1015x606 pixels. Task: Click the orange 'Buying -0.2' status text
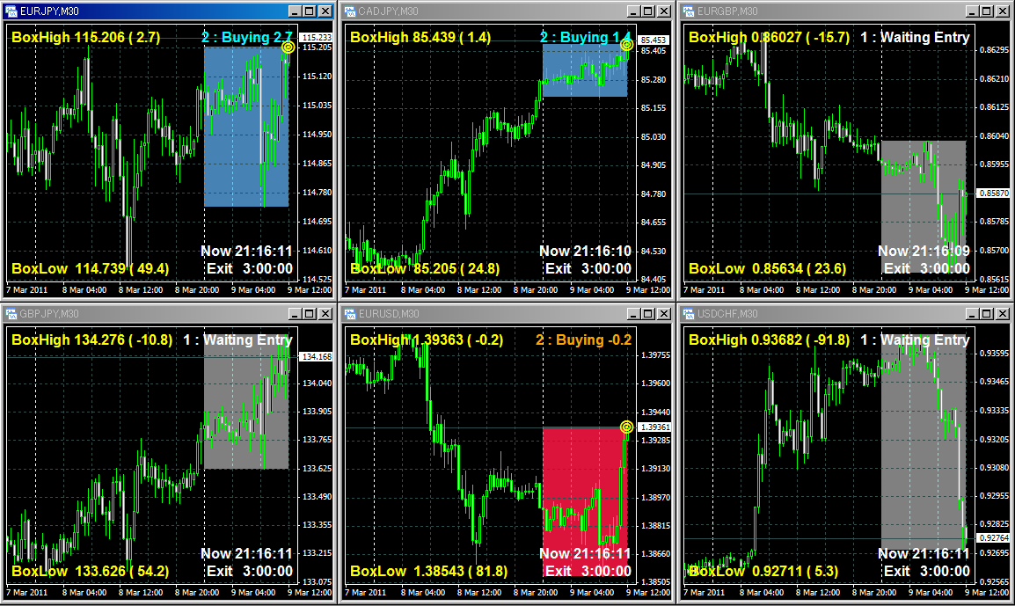pyautogui.click(x=583, y=340)
